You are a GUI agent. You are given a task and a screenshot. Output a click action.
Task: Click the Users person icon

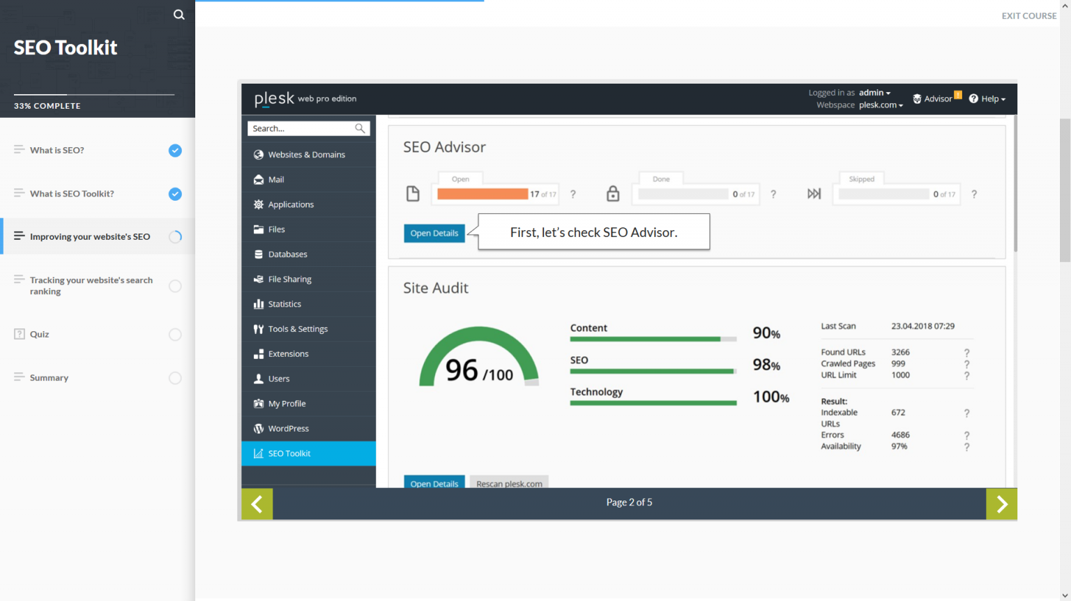[x=259, y=379]
